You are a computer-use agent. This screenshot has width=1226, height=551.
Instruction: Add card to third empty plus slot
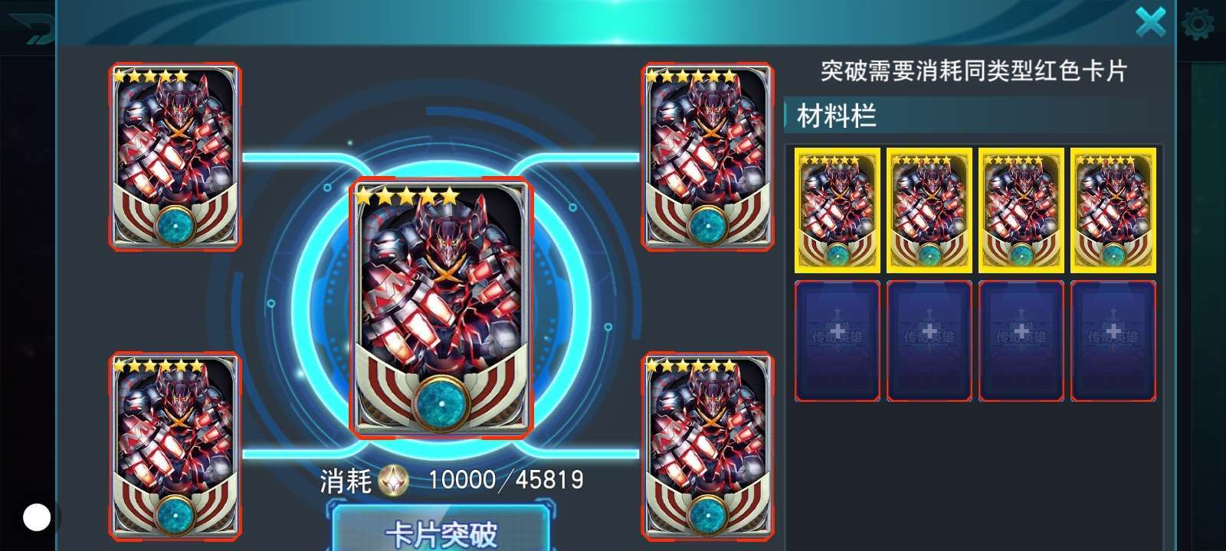pos(1021,341)
